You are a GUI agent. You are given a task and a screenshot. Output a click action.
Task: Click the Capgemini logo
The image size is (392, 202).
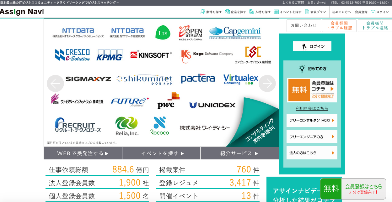(235, 33)
